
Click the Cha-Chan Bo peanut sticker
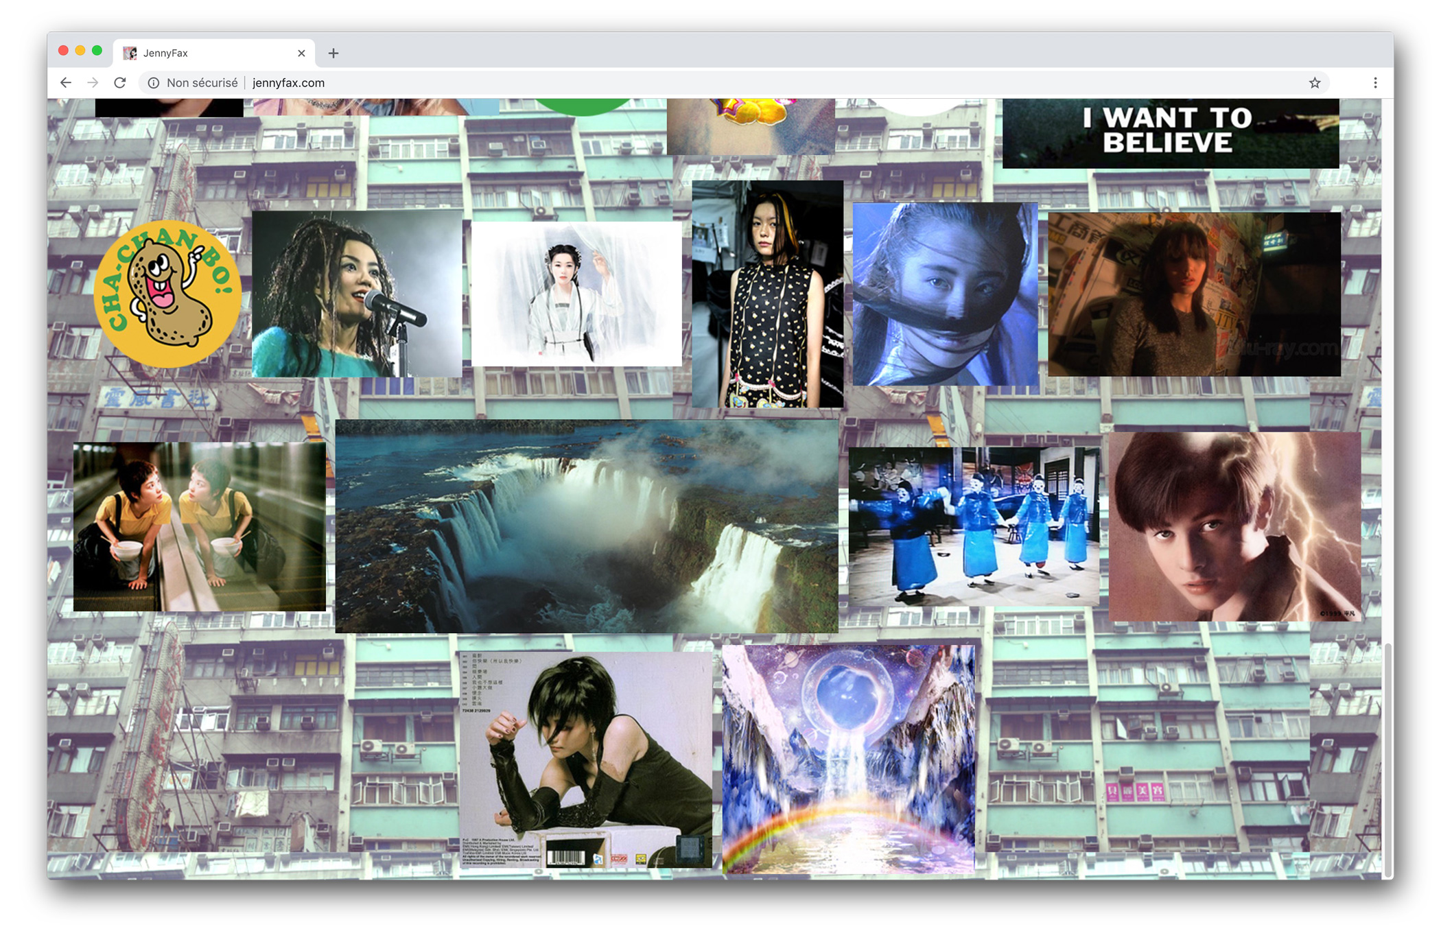point(167,294)
